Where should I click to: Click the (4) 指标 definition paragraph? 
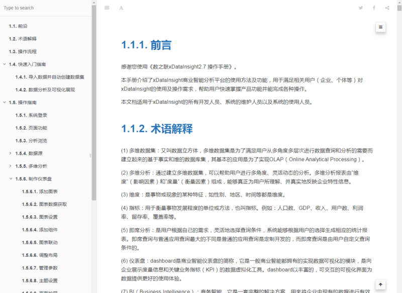pyautogui.click(x=242, y=213)
